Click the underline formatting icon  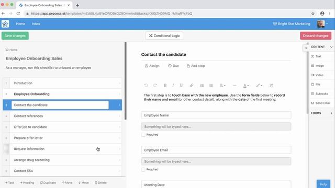(181, 85)
